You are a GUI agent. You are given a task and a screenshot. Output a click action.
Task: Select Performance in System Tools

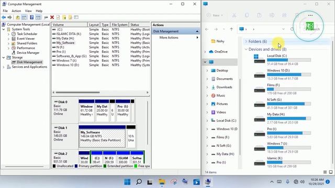26,48
